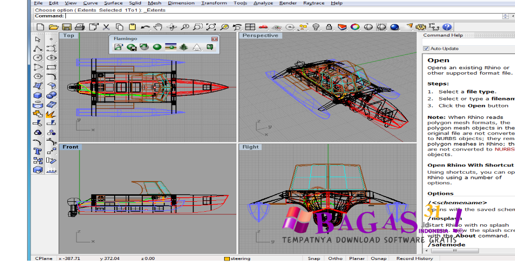Click the blue Help question mark icon

(447, 27)
